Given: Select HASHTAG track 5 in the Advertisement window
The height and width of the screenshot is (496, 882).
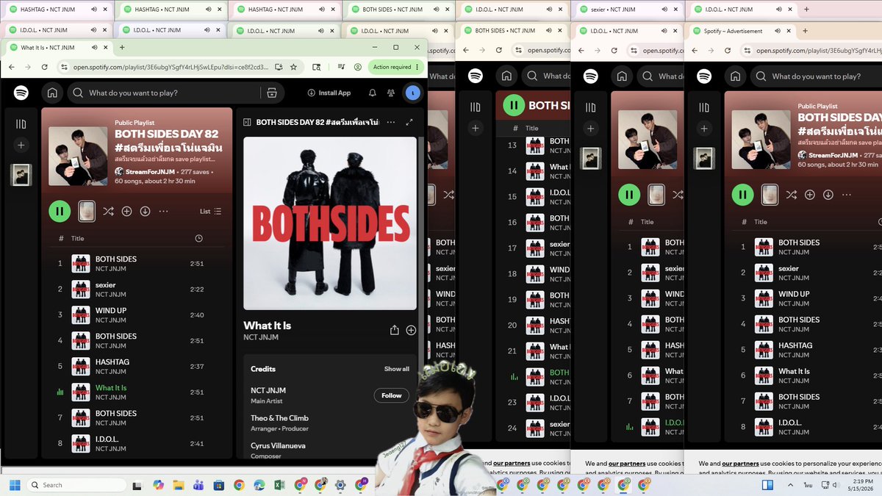Looking at the screenshot, I should coord(804,350).
